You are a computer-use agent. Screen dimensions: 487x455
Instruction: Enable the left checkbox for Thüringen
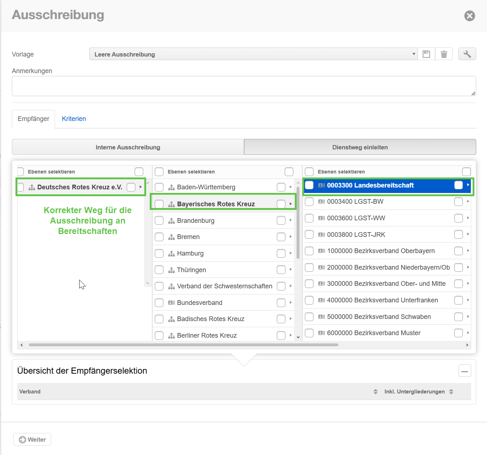coord(159,270)
